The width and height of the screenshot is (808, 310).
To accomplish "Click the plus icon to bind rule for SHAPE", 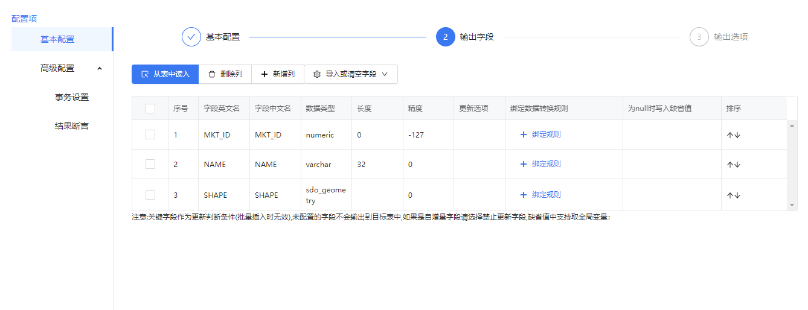I will [524, 195].
